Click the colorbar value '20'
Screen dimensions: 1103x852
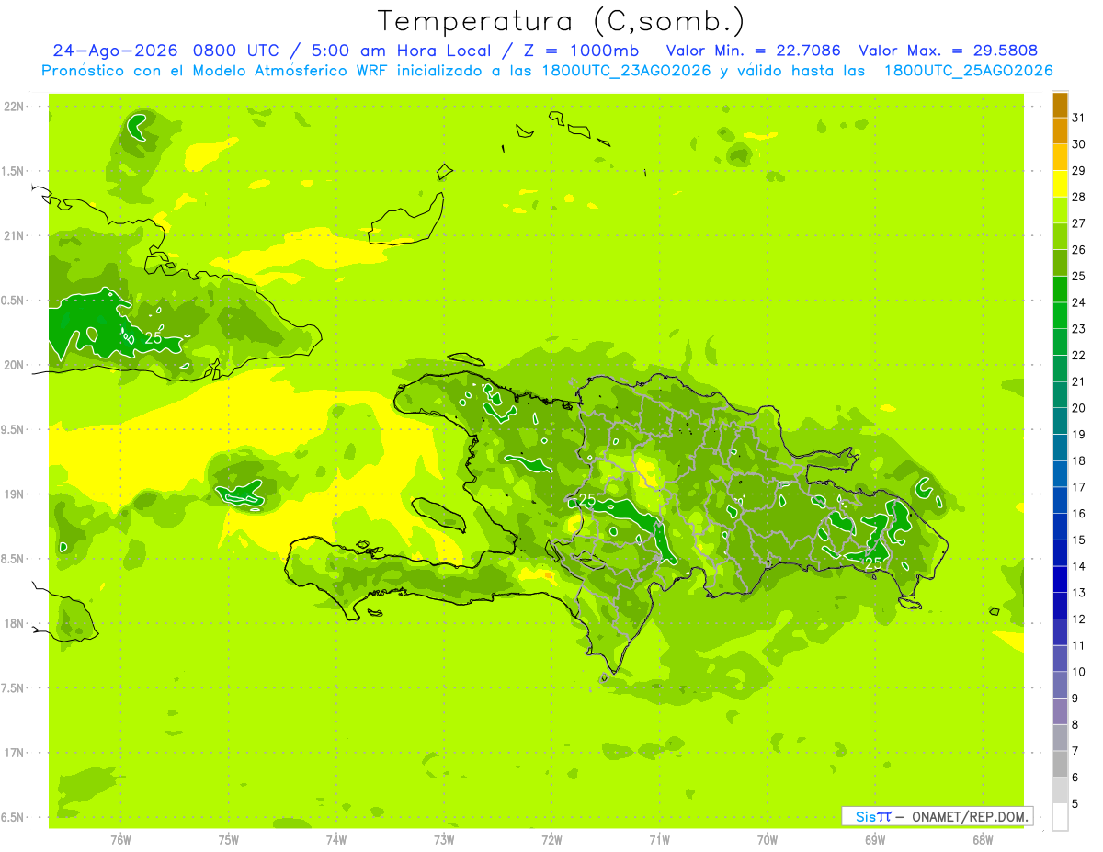[1079, 408]
